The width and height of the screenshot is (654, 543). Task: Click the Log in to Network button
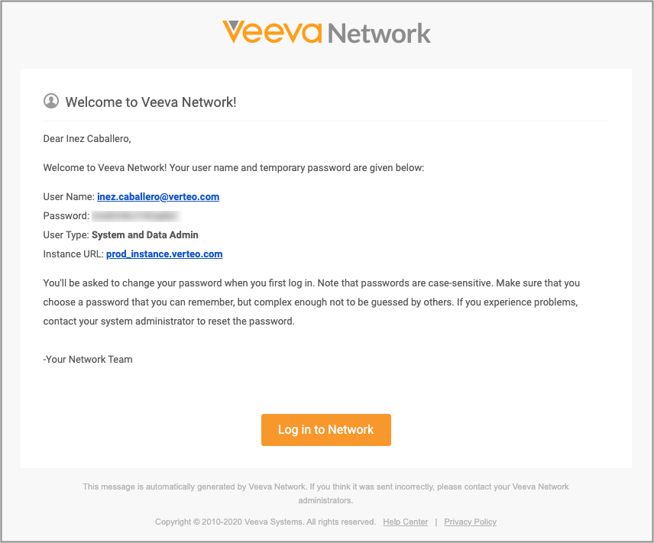point(326,429)
